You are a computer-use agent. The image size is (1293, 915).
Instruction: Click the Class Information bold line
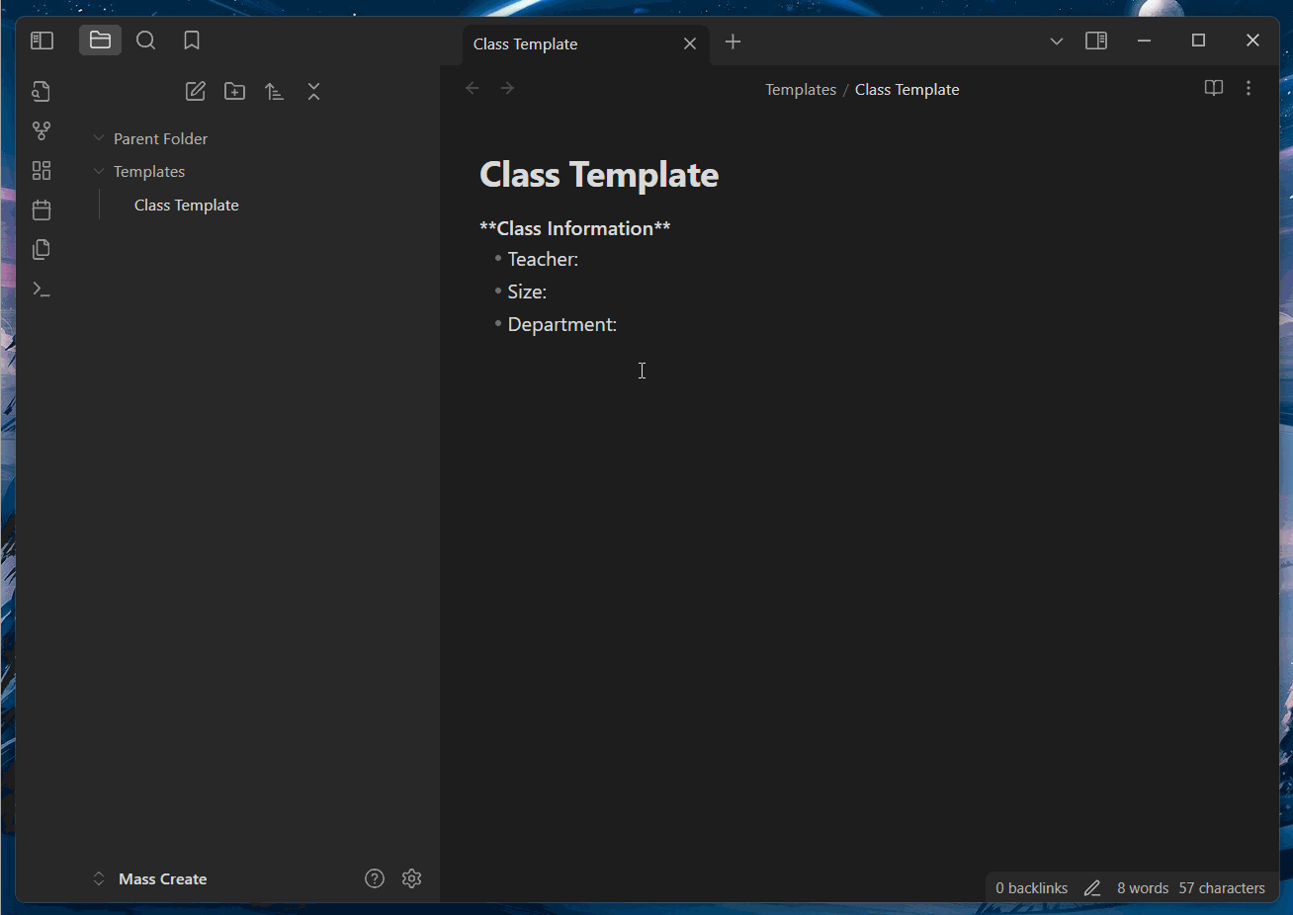[575, 228]
